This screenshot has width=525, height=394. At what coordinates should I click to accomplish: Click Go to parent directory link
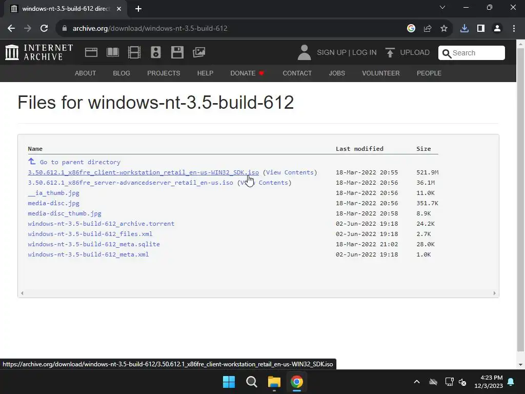pos(80,162)
